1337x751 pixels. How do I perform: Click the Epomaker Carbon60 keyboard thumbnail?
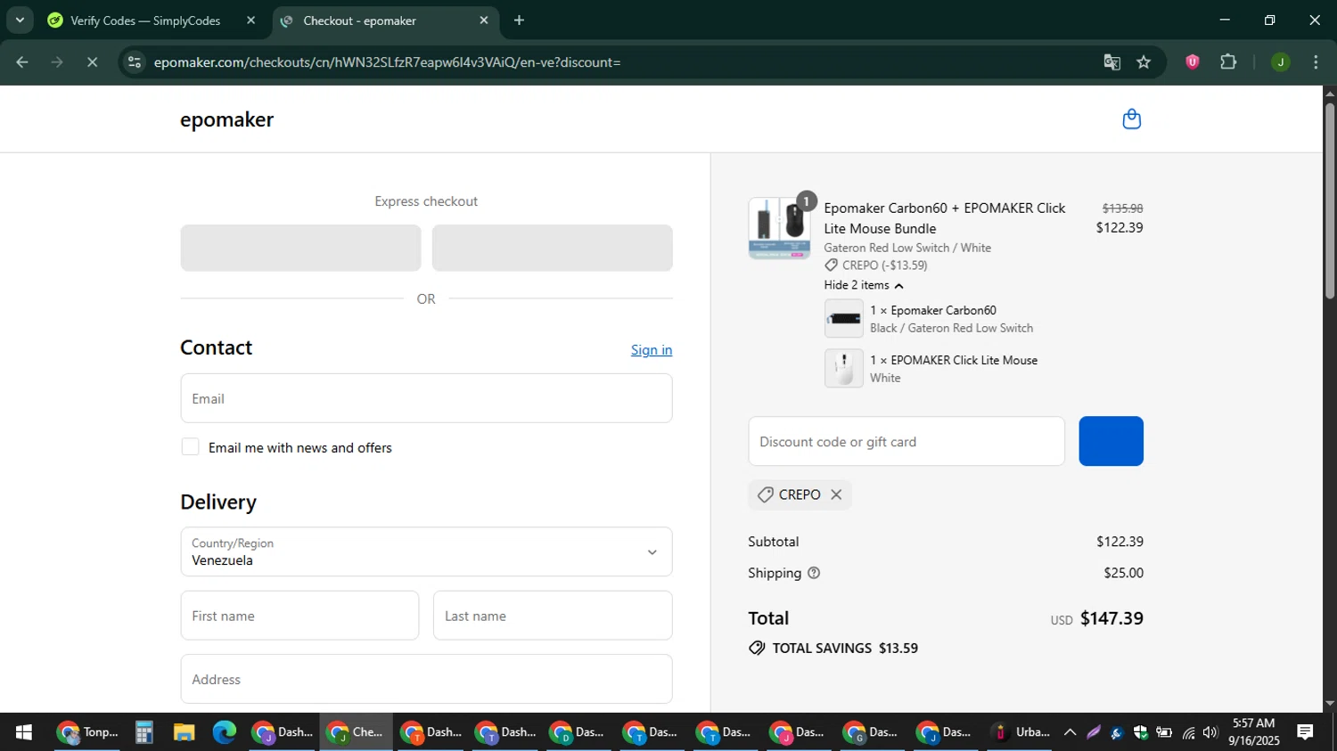[843, 318]
